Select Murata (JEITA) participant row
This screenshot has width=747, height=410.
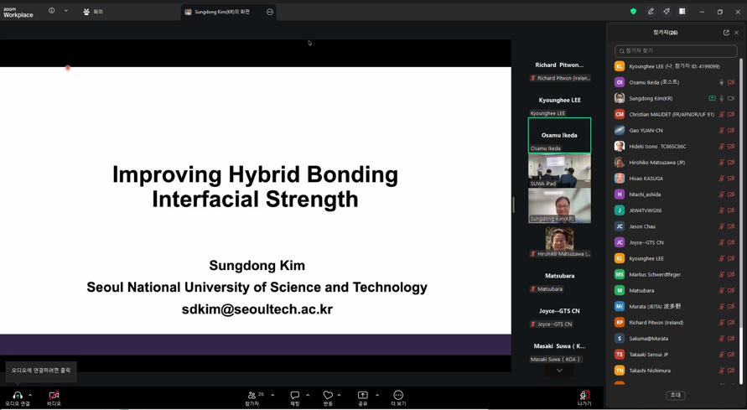tap(676, 306)
